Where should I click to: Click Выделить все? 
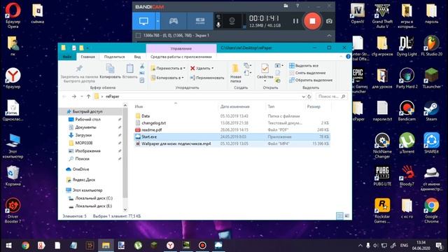(x=304, y=66)
